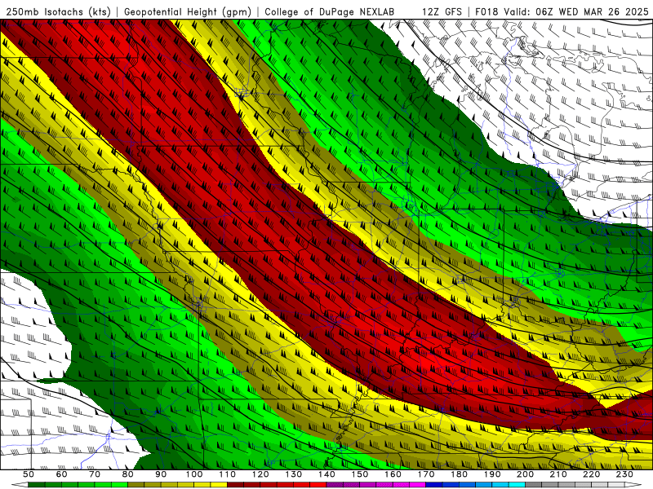Click 'College of DuPage NEXLAB' text
653x489 pixels.
(x=330, y=11)
